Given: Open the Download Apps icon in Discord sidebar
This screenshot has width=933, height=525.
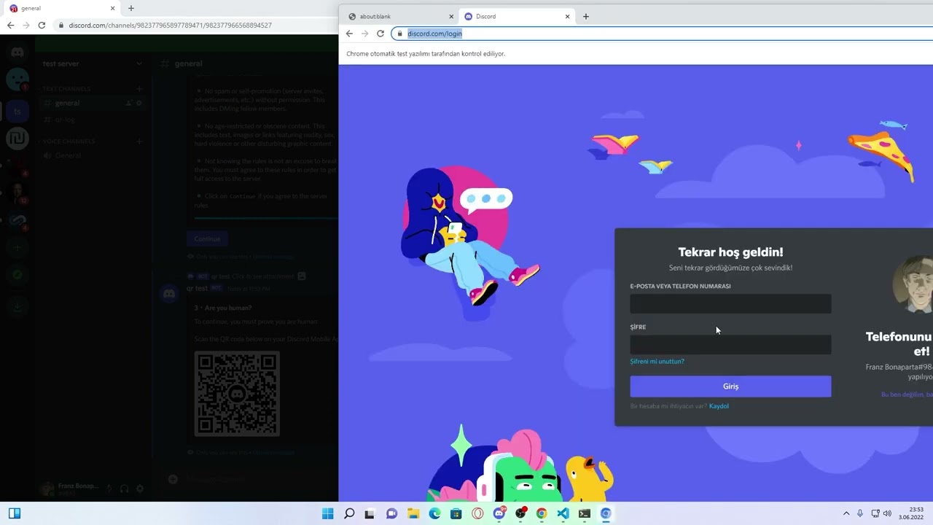Looking at the screenshot, I should [17, 308].
